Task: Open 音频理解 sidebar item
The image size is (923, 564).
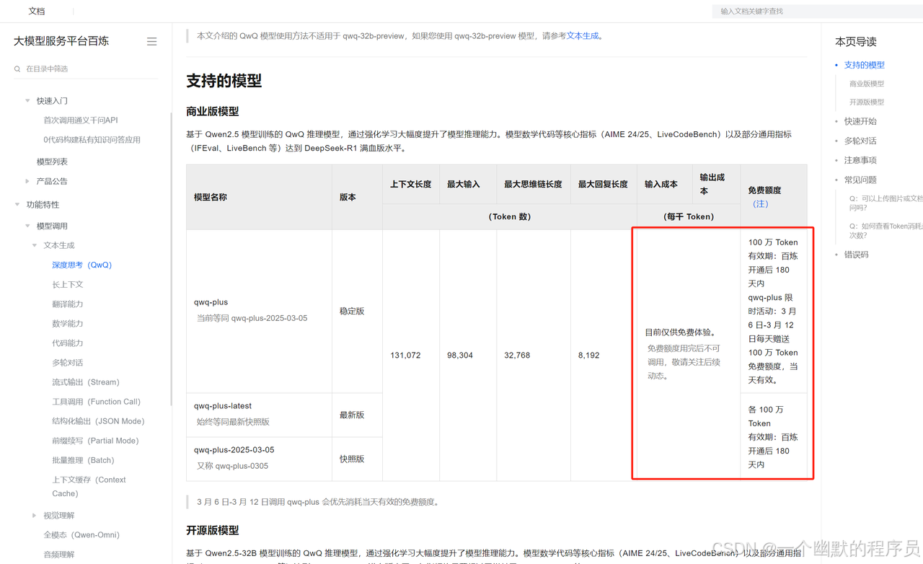Action: [x=59, y=555]
